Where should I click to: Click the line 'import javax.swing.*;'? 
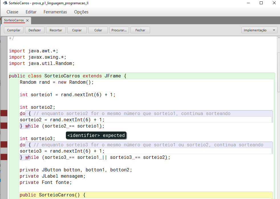click(38, 57)
